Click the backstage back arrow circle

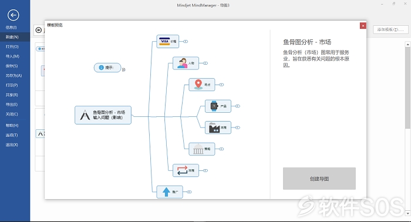pyautogui.click(x=13, y=15)
